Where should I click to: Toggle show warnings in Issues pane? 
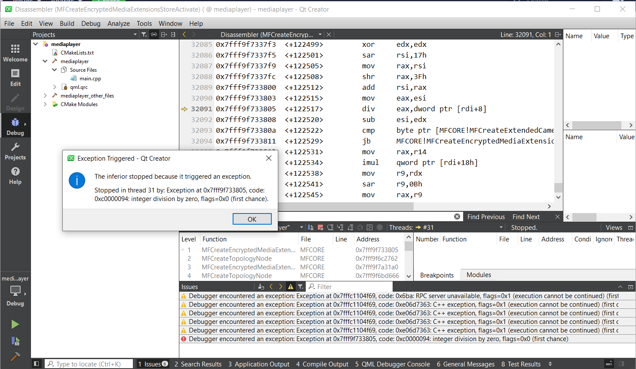pos(291,287)
